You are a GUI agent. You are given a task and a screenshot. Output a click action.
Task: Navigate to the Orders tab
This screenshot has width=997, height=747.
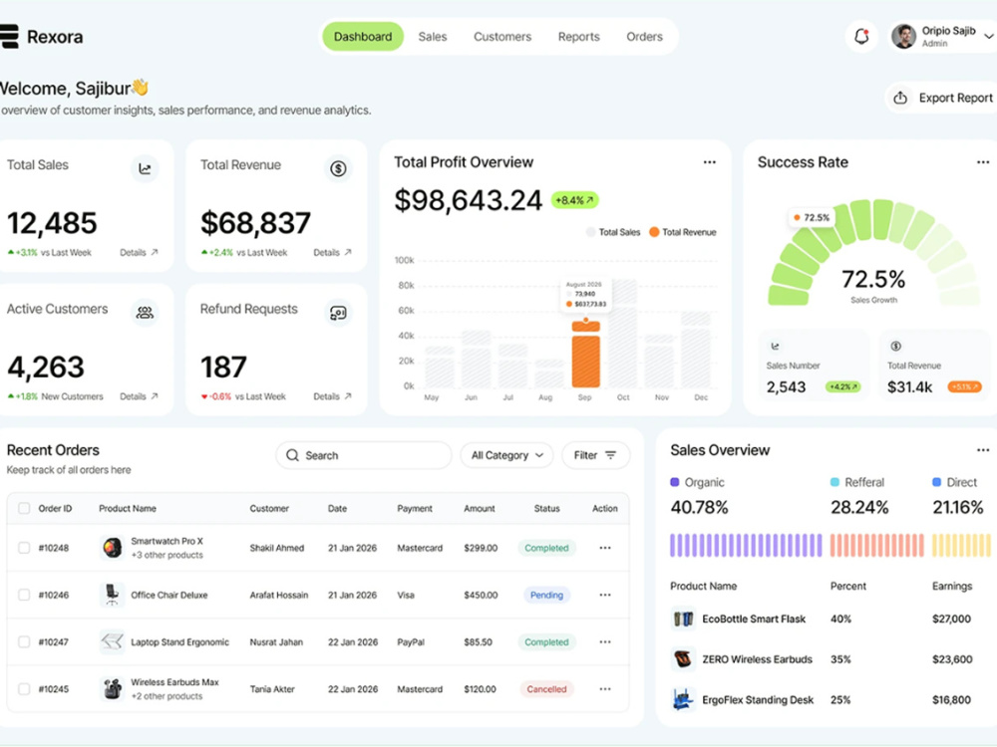point(644,36)
